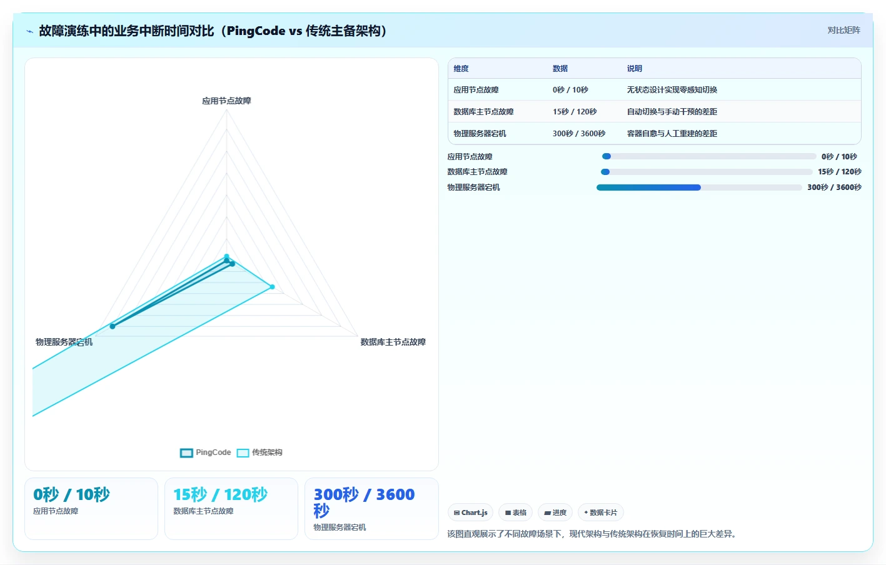The width and height of the screenshot is (886, 565).
Task: Click the chart title text
Action: (213, 31)
